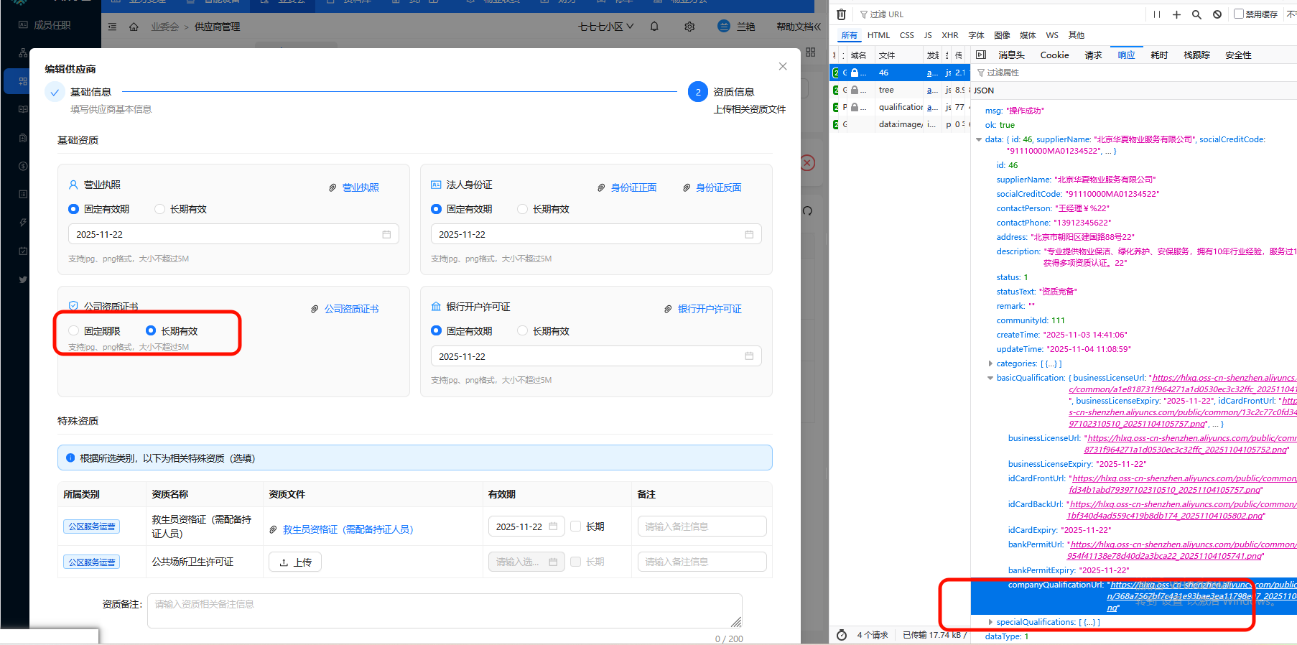Image resolution: width=1297 pixels, height=645 pixels.
Task: Click the block requests icon in devtools
Action: [1217, 14]
